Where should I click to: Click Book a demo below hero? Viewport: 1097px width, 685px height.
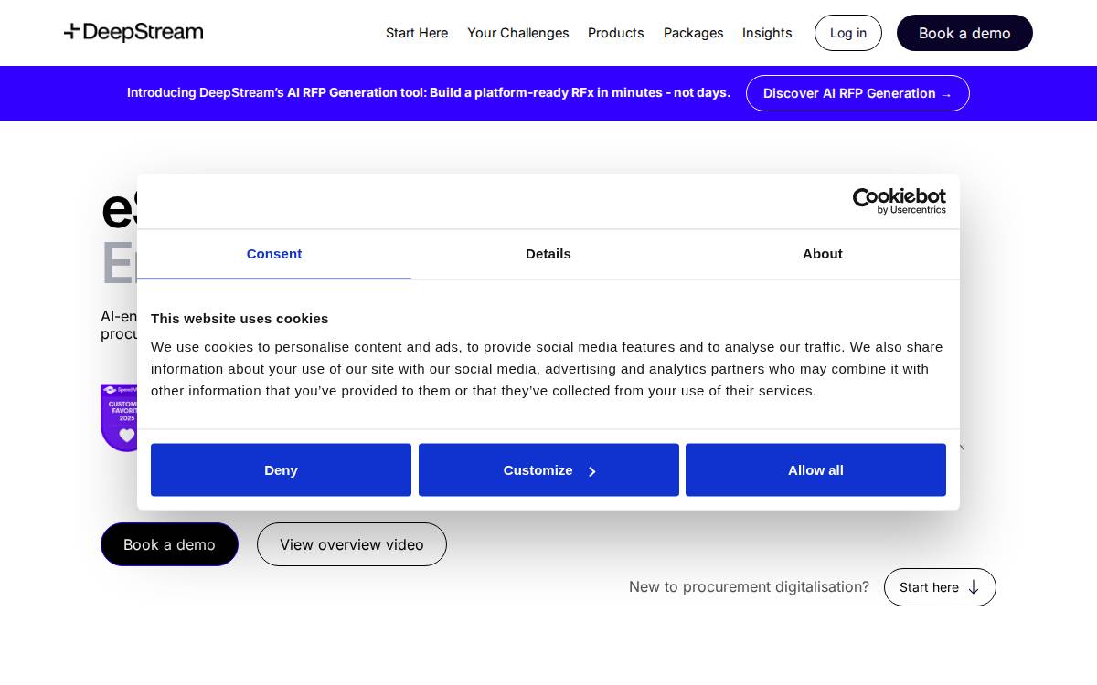pos(169,544)
